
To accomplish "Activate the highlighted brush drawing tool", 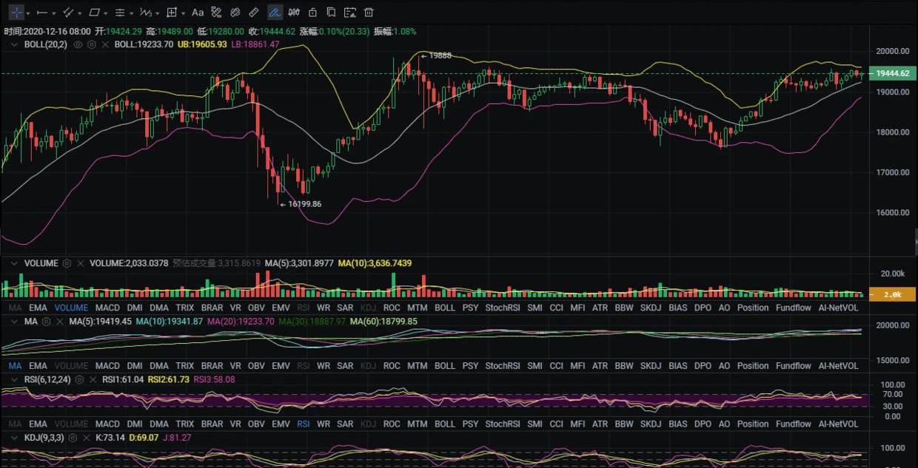I will (x=274, y=13).
